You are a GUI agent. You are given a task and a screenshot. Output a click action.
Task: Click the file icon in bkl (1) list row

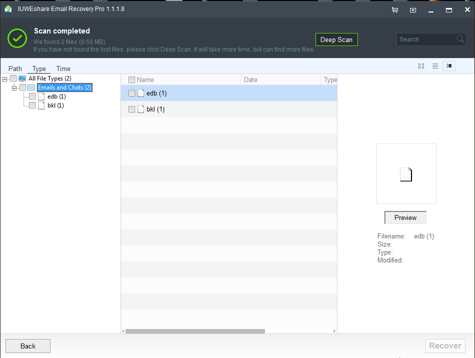click(x=140, y=109)
